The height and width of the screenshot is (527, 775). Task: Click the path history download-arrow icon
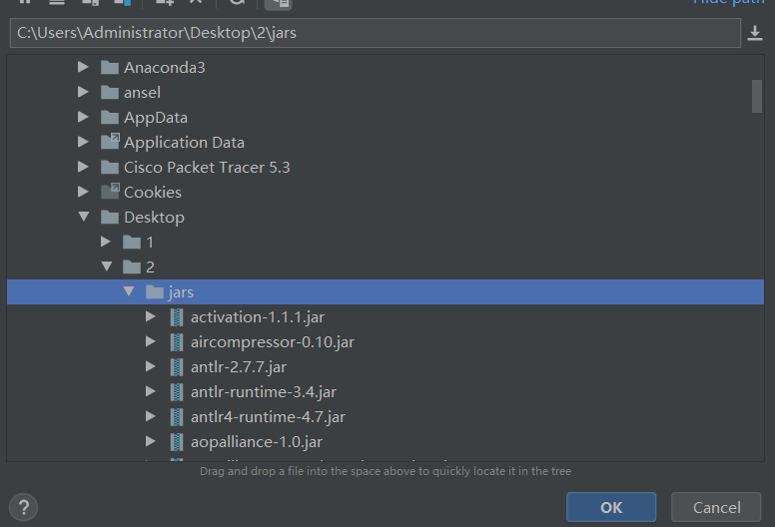754,33
